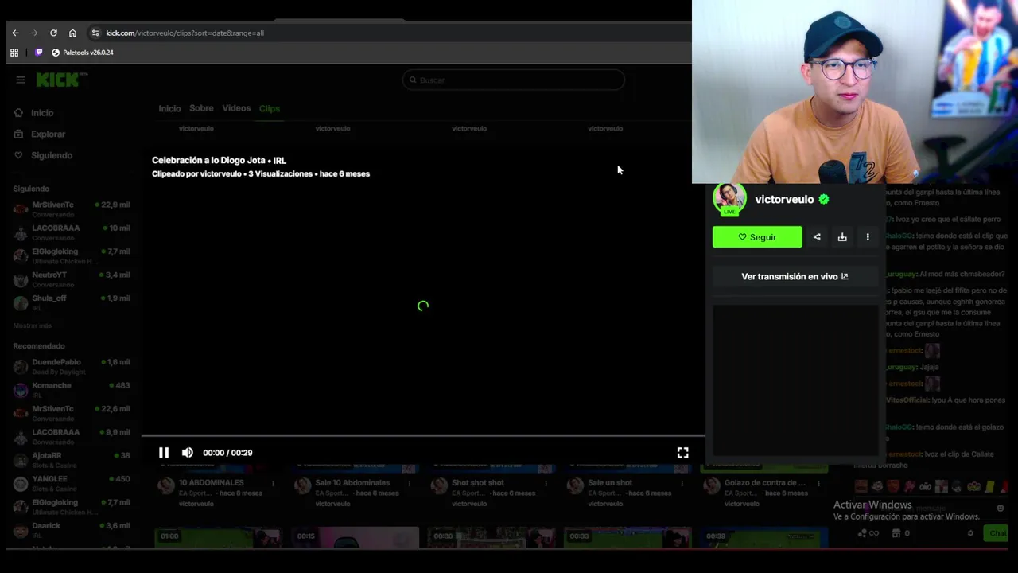Open chat settings gear icon
Screen dimensions: 1018x573
970,533
